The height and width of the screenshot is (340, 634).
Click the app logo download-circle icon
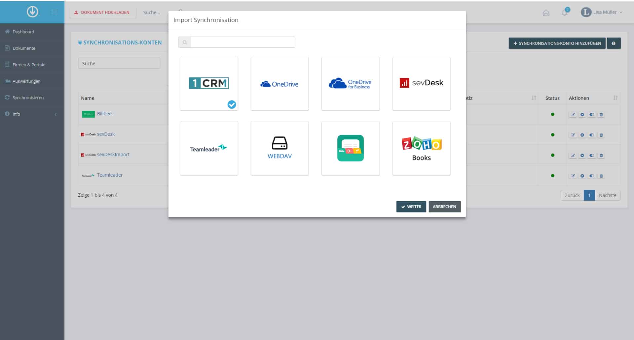pos(32,12)
